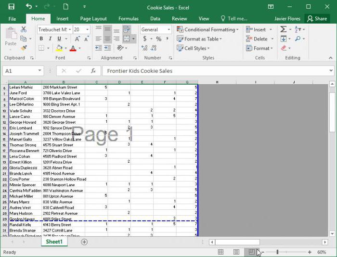Toggle Italic formatting
The width and height of the screenshot is (337, 257).
pos(50,39)
